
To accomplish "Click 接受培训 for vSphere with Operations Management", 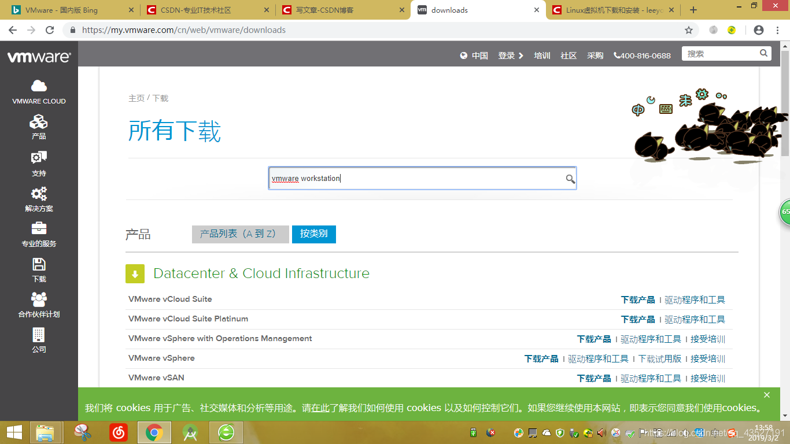I will (x=708, y=339).
